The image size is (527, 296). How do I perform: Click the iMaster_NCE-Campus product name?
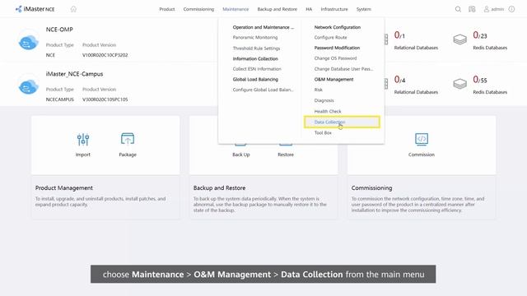pos(74,74)
